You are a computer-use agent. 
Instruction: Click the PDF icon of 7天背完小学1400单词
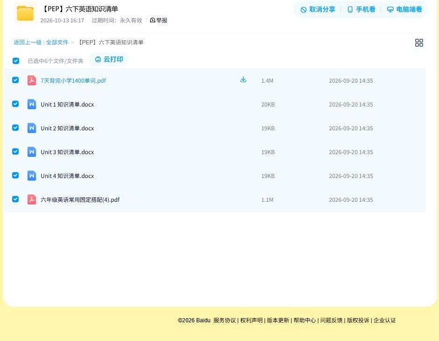[32, 80]
